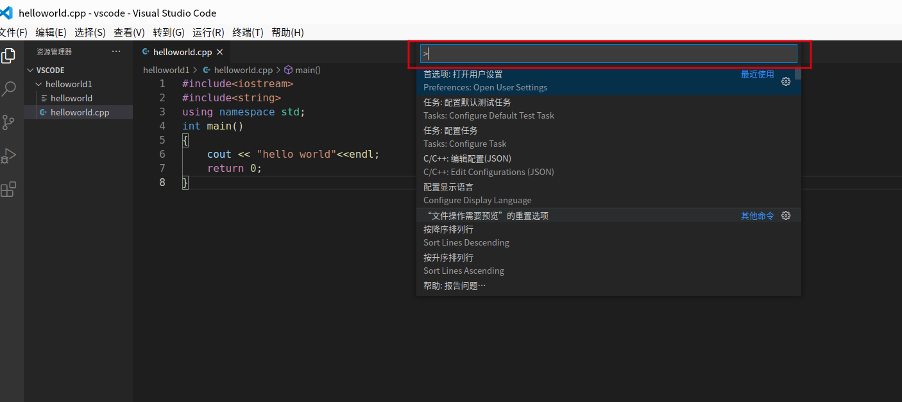Viewport: 902px width, 402px height.
Task: Collapse the helloworld1 folder
Action: point(38,83)
